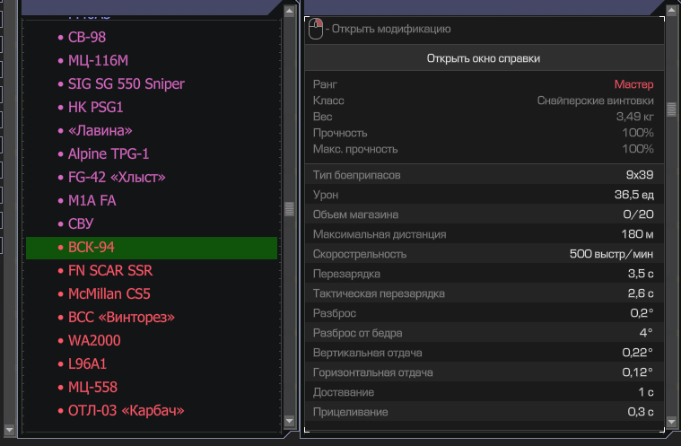
Task: Click the weapon list scrollbar thumb
Action: click(x=289, y=209)
